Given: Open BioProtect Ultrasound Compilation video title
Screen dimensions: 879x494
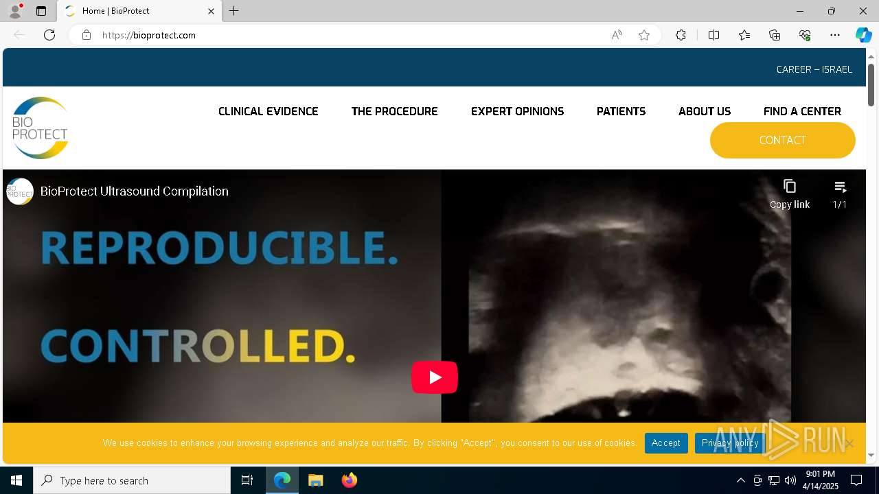Looking at the screenshot, I should point(135,191).
